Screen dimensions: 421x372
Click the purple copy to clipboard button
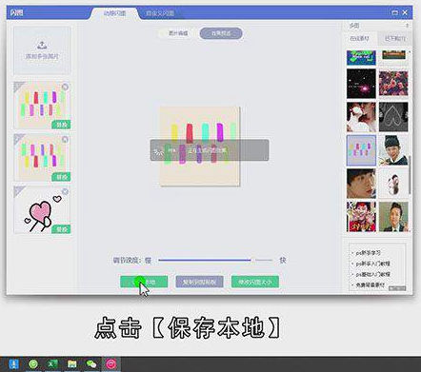click(199, 282)
